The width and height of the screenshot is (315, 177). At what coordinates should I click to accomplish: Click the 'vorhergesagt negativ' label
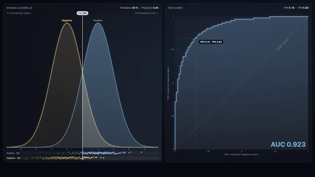[19, 13]
